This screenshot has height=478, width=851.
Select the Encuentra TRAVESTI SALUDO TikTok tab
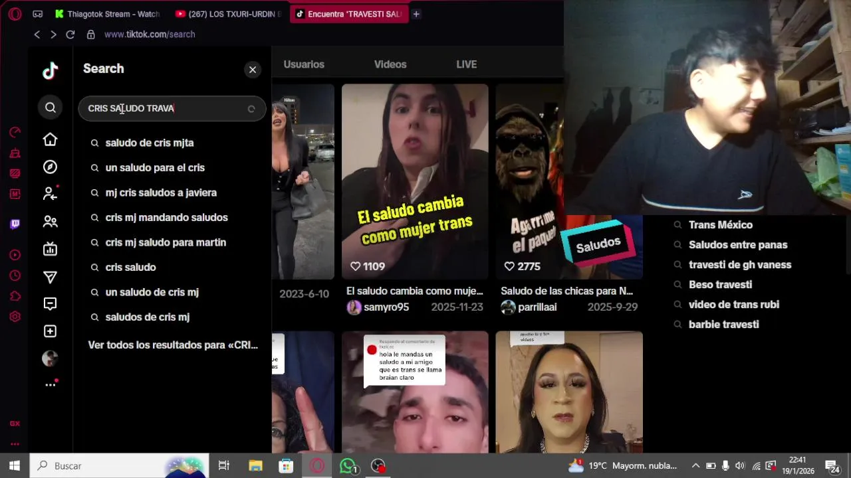[x=350, y=14]
